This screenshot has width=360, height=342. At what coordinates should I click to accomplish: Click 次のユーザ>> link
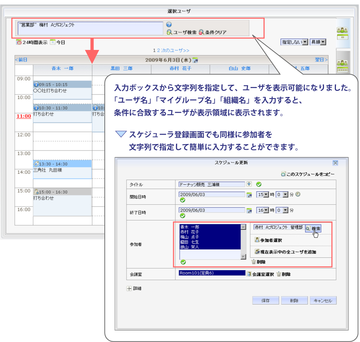[x=175, y=50]
